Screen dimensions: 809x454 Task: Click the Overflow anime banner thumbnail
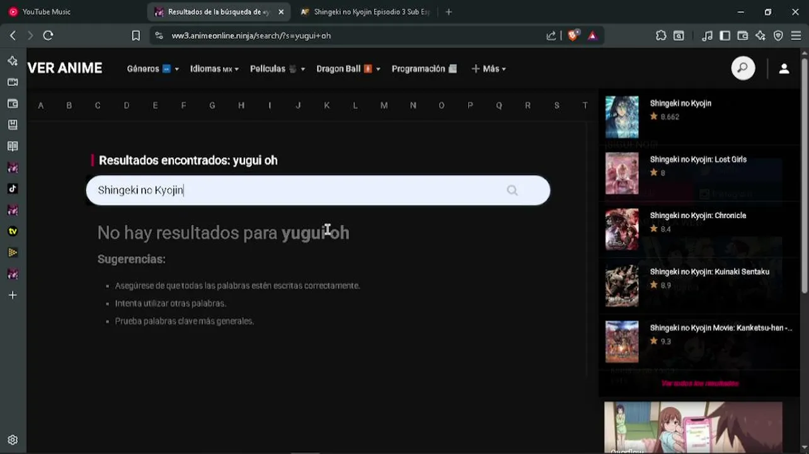693,428
